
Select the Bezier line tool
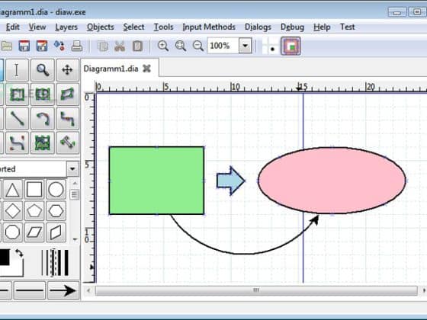[x=17, y=143]
